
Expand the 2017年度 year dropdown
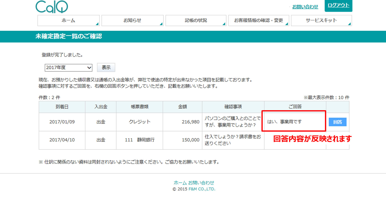[x=68, y=67]
